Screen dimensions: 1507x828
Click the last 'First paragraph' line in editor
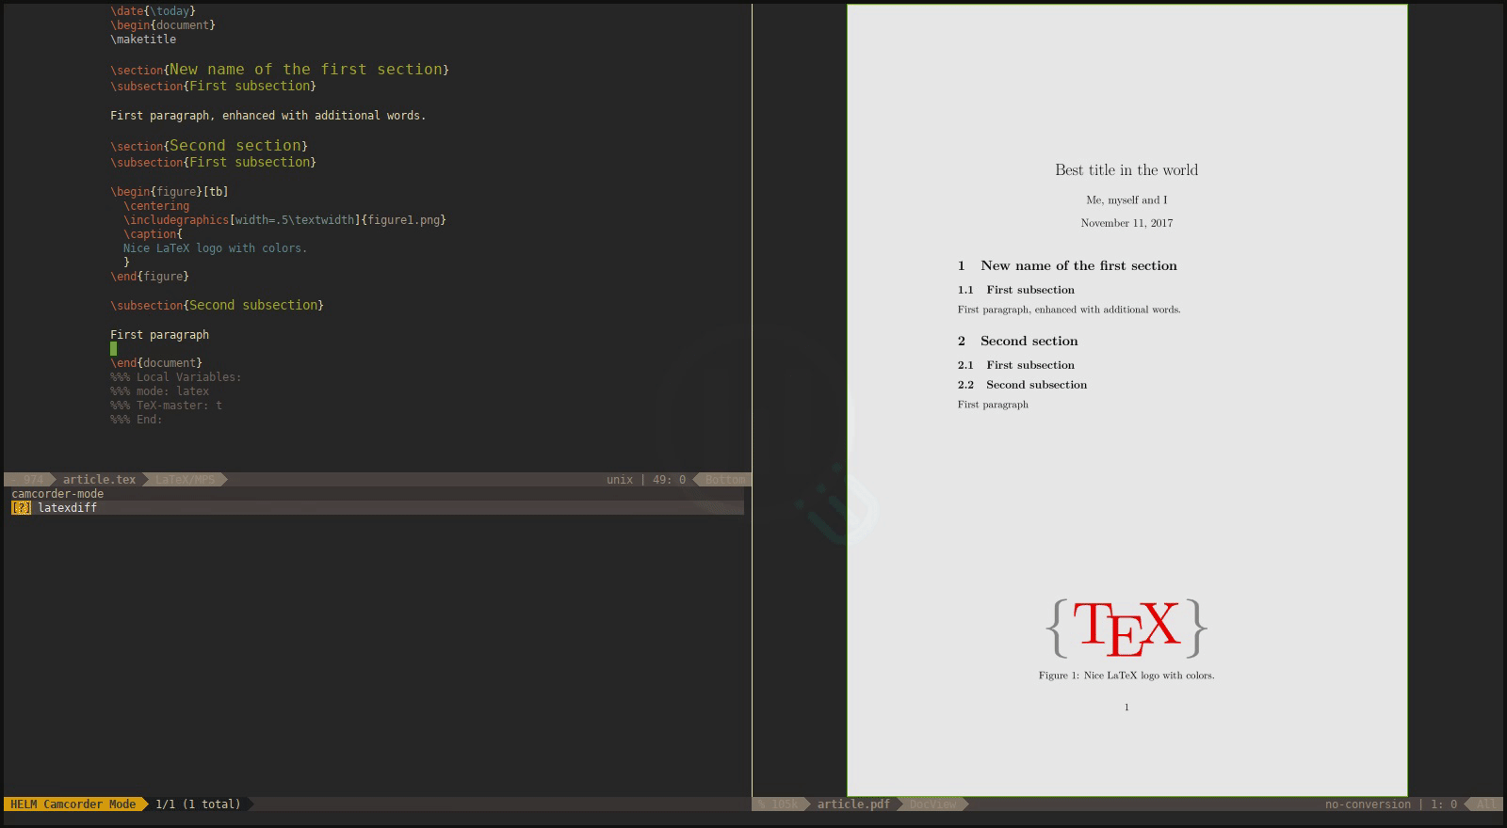(x=159, y=335)
